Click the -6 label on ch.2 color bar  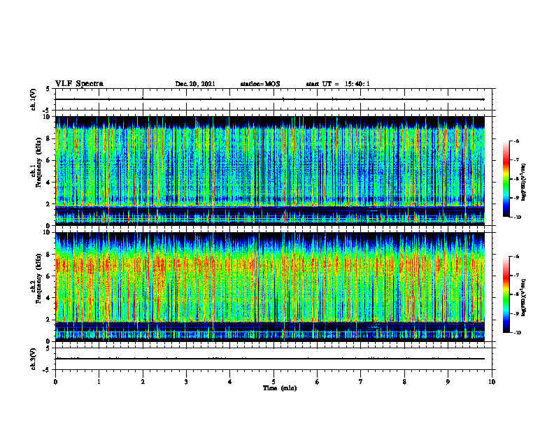pos(516,257)
